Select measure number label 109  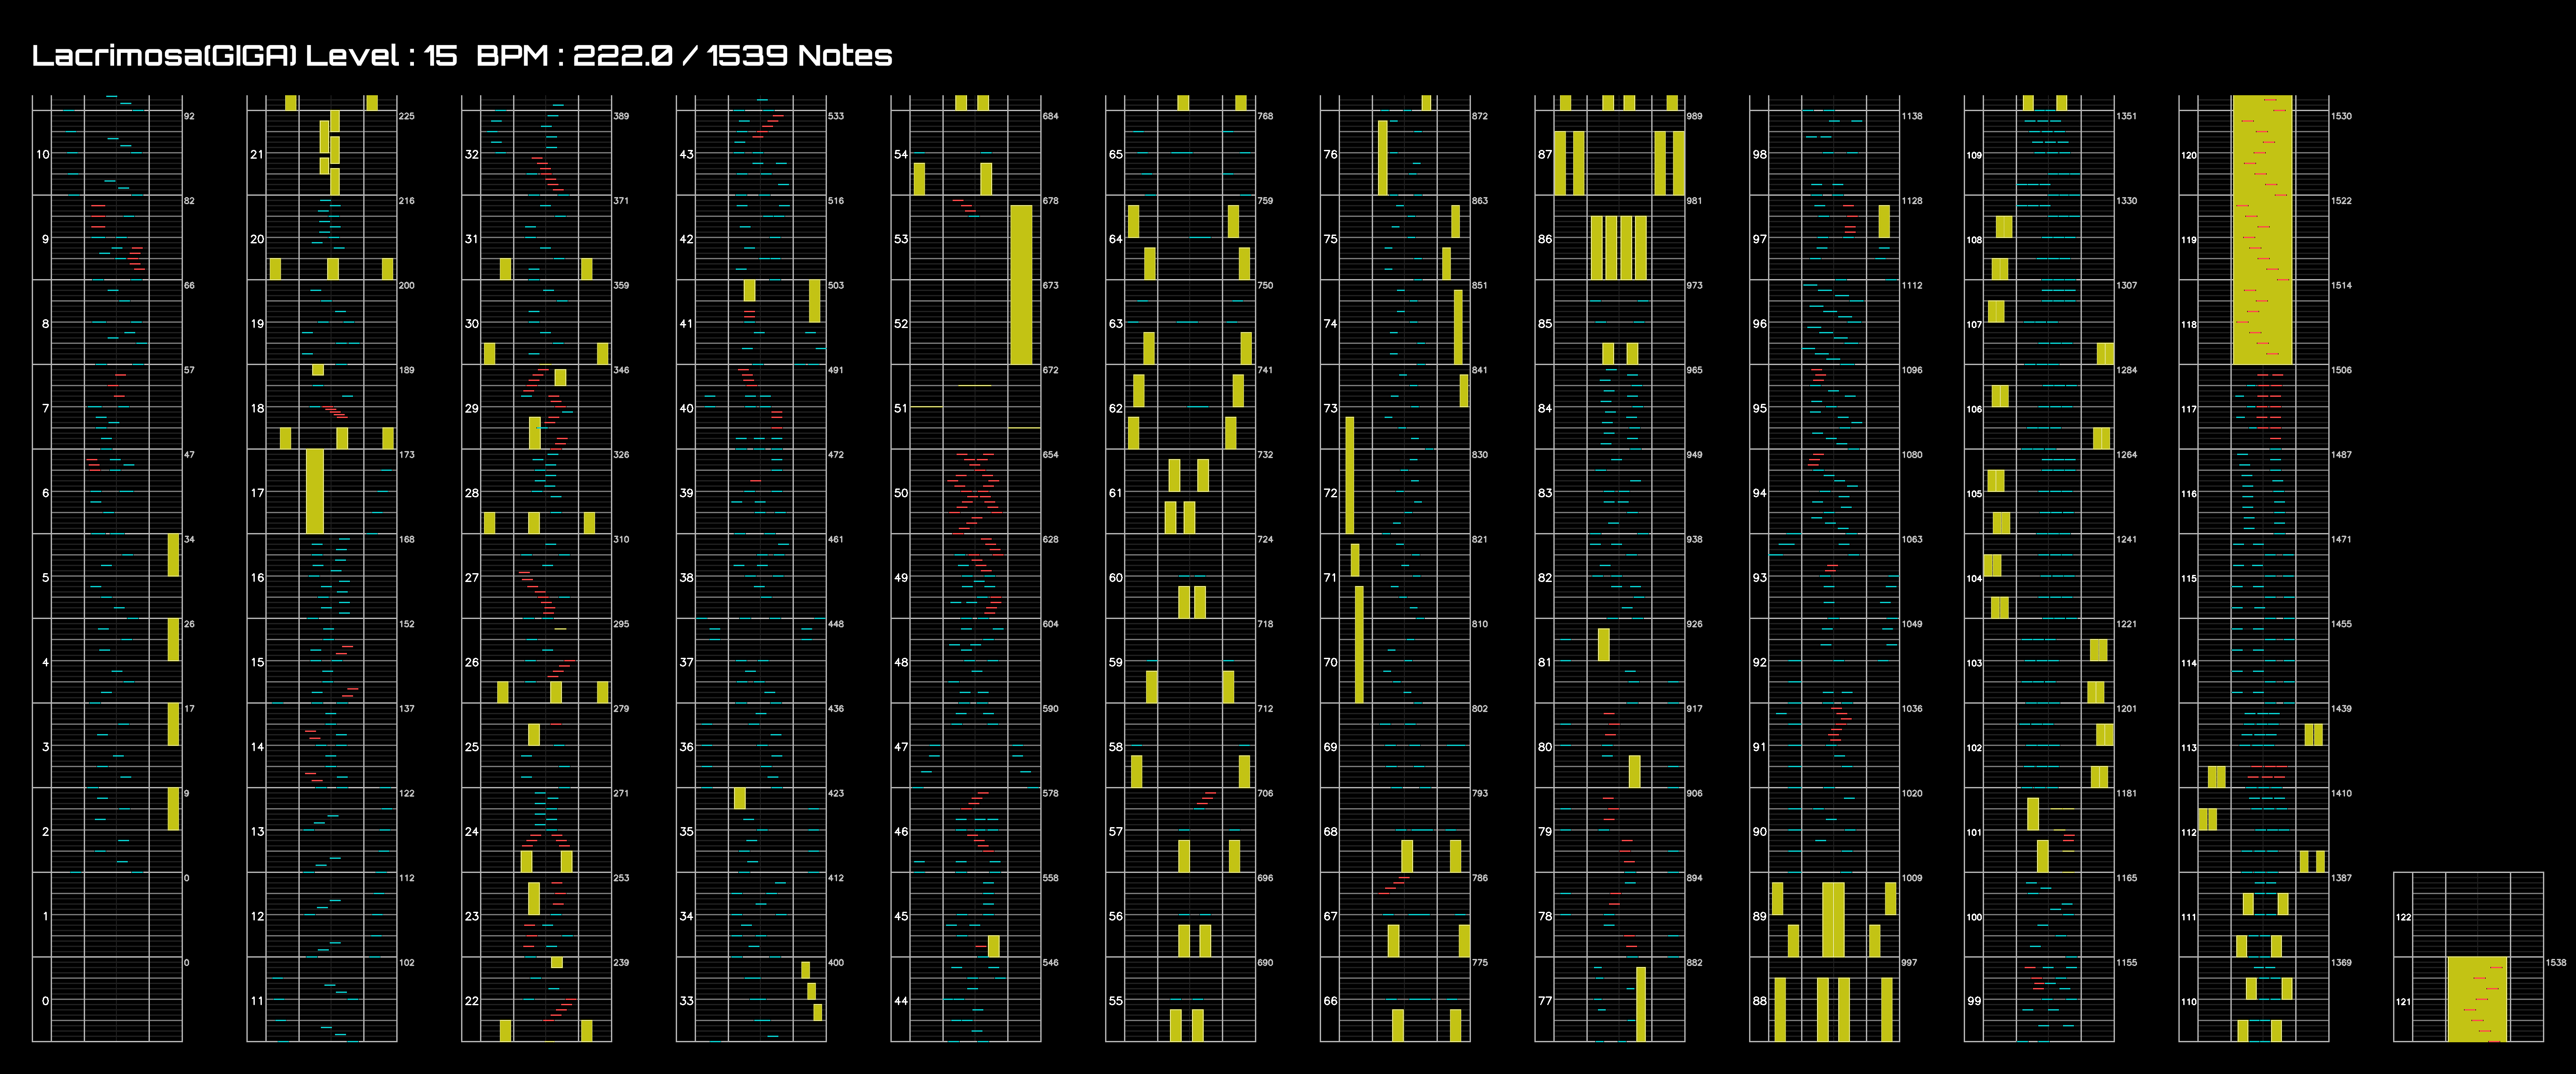tap(1974, 155)
